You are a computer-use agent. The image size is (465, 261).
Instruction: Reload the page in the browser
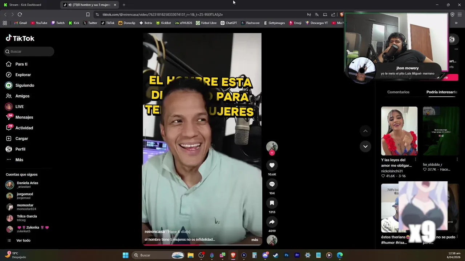(20, 14)
